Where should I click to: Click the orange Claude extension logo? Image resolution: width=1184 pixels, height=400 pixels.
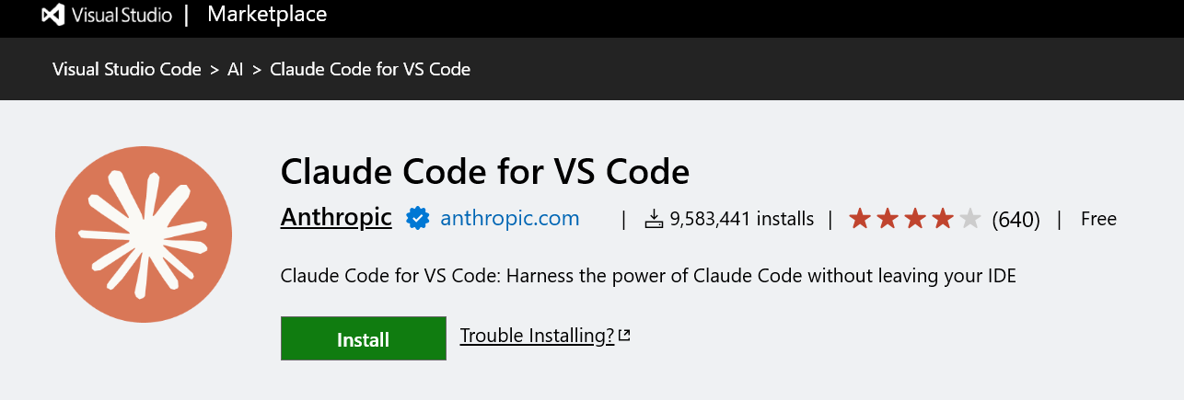144,234
